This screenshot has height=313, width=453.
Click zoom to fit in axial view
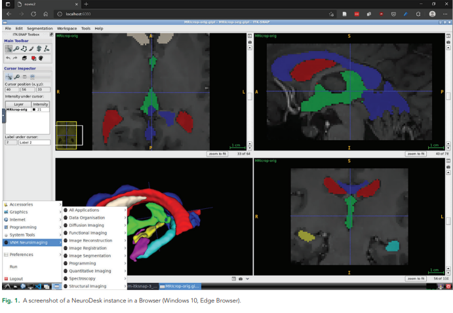[216, 154]
